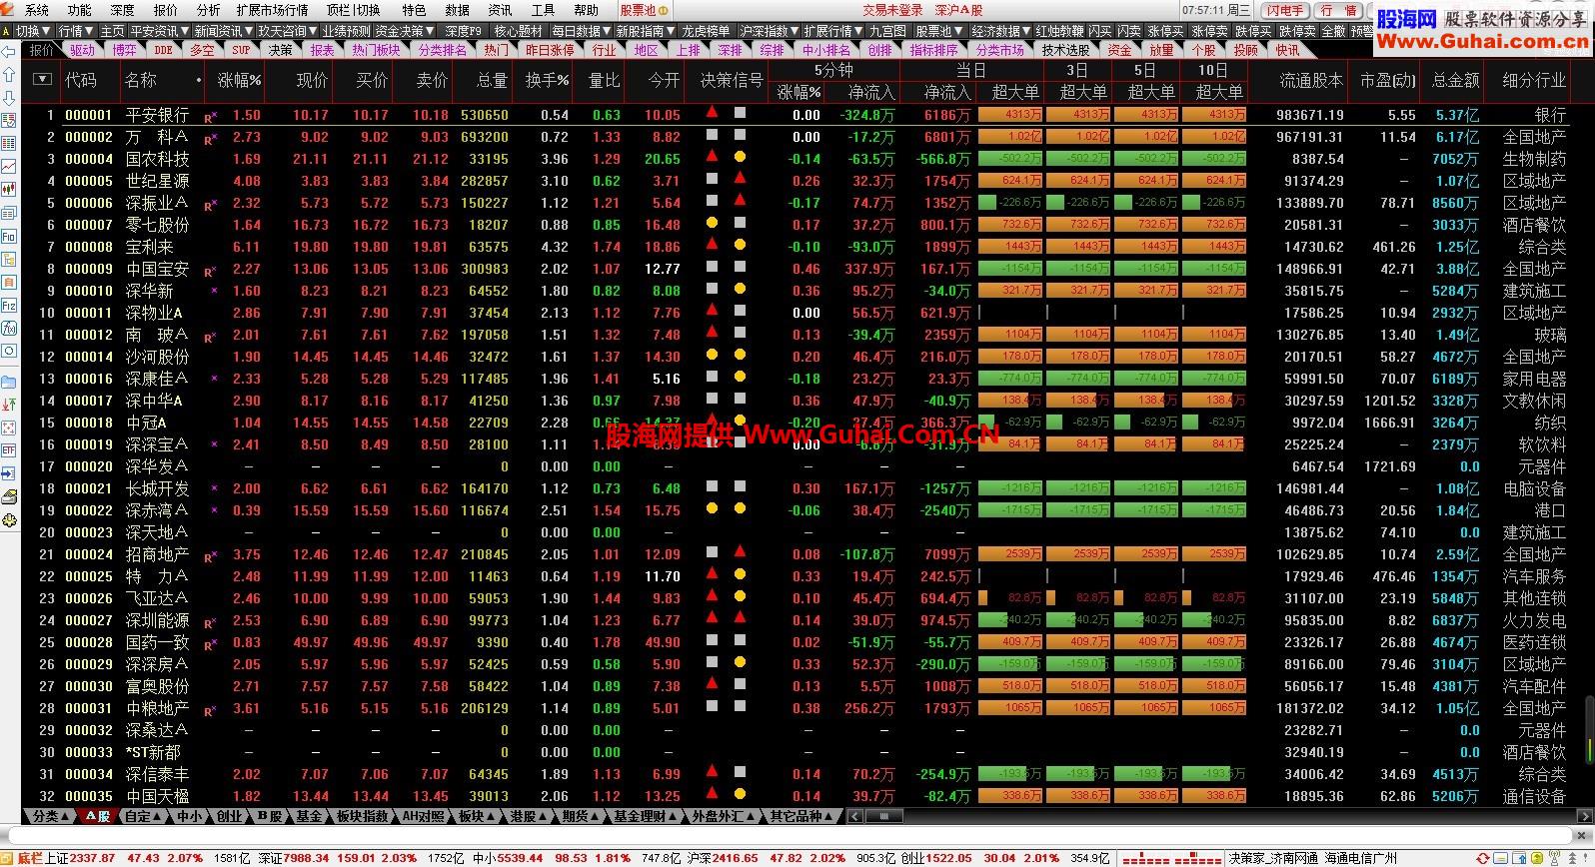Open the column selector dropdown before 代码
The image size is (1595, 867).
pos(42,79)
